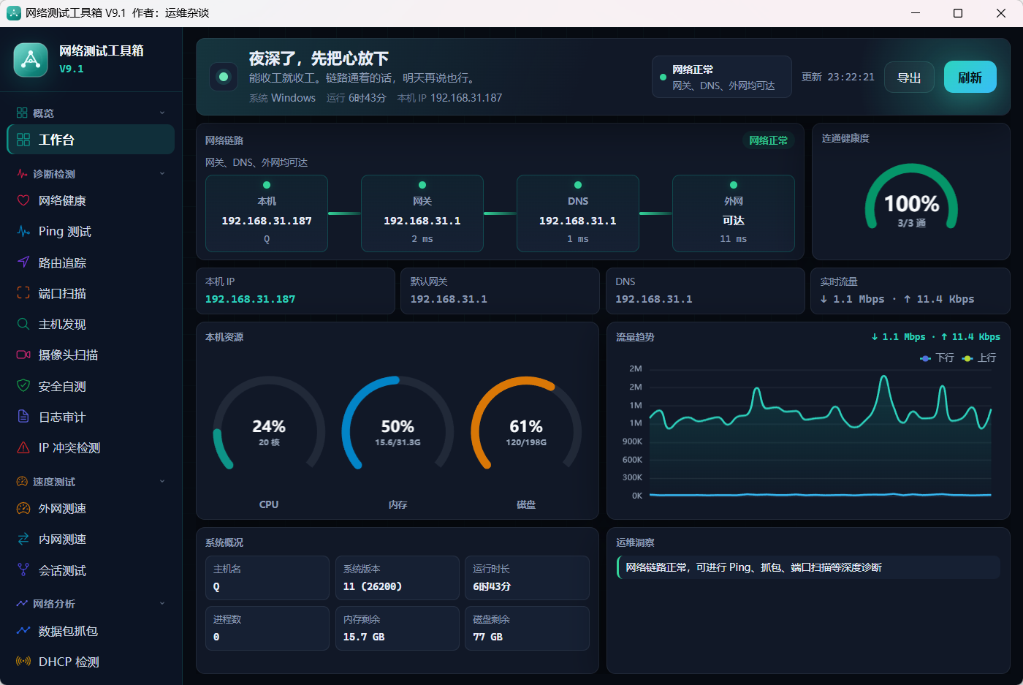Open the 数据包抓包 page label
Image resolution: width=1023 pixels, height=685 pixels.
(68, 631)
